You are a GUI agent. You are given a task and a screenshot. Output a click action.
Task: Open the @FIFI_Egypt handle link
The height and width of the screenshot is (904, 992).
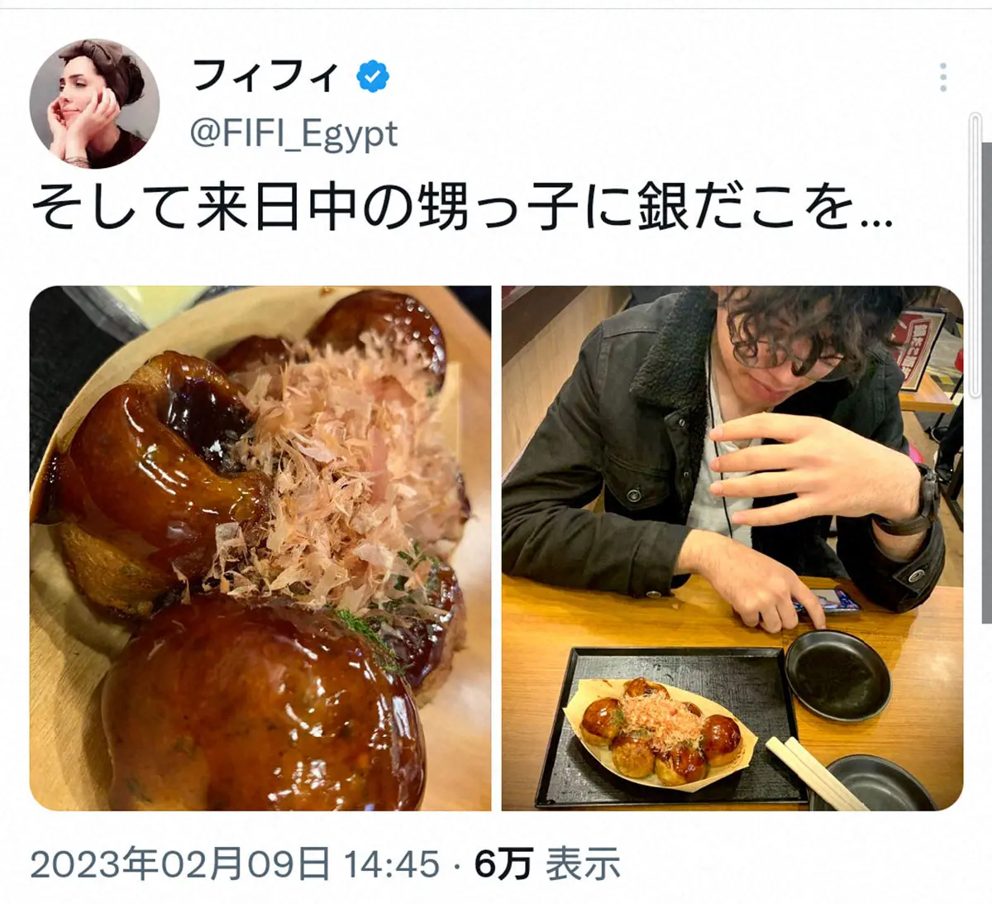click(x=294, y=133)
